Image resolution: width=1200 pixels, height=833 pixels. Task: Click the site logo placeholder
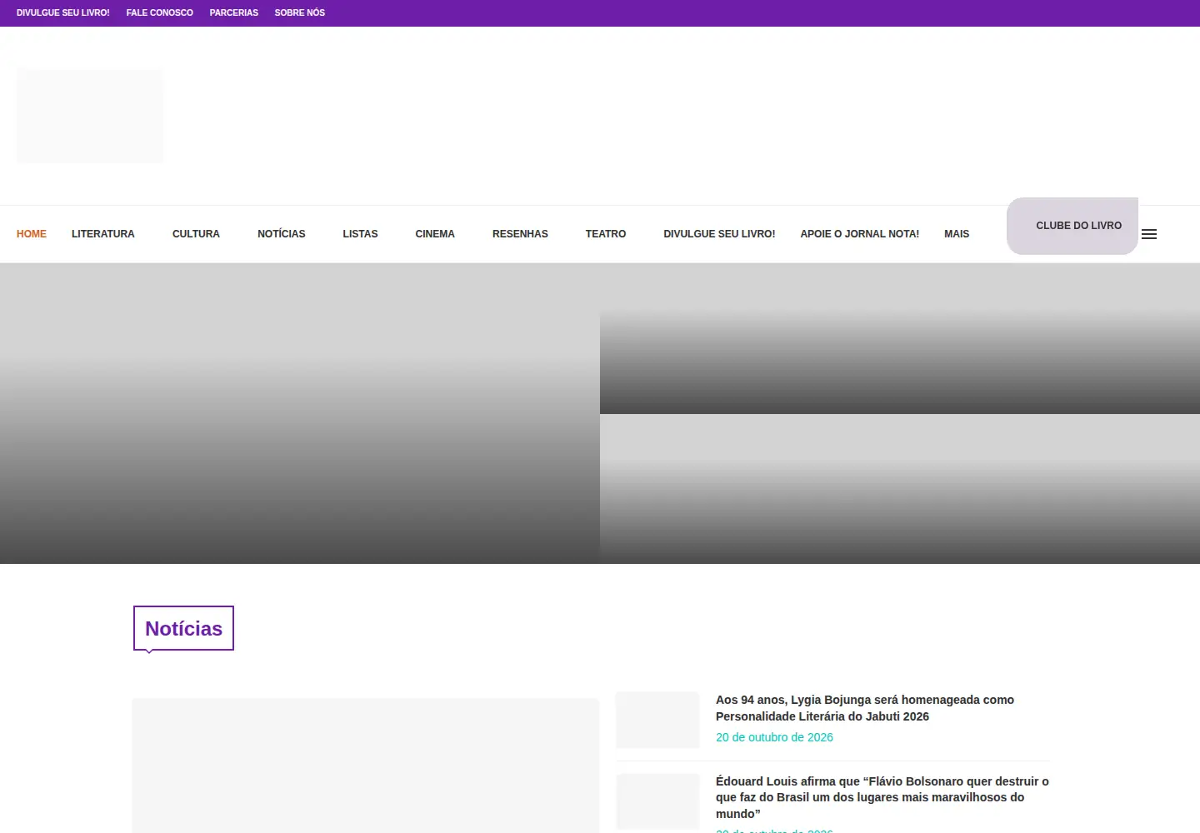(x=90, y=116)
